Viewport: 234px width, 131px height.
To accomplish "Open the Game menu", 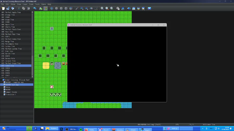I will pyautogui.click(x=43, y=4).
